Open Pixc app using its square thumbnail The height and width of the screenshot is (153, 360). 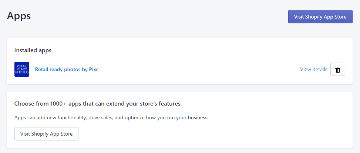(22, 69)
